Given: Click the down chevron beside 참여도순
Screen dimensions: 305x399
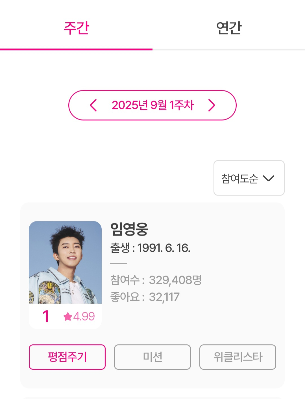Looking at the screenshot, I should tap(268, 178).
